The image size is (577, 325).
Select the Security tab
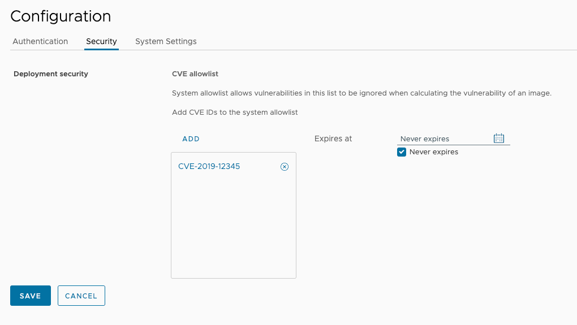[101, 41]
